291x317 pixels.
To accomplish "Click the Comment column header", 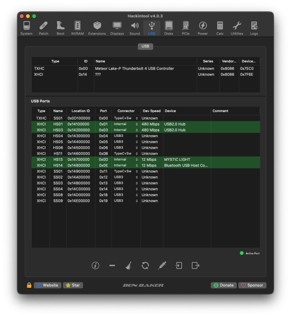I will coord(235,111).
